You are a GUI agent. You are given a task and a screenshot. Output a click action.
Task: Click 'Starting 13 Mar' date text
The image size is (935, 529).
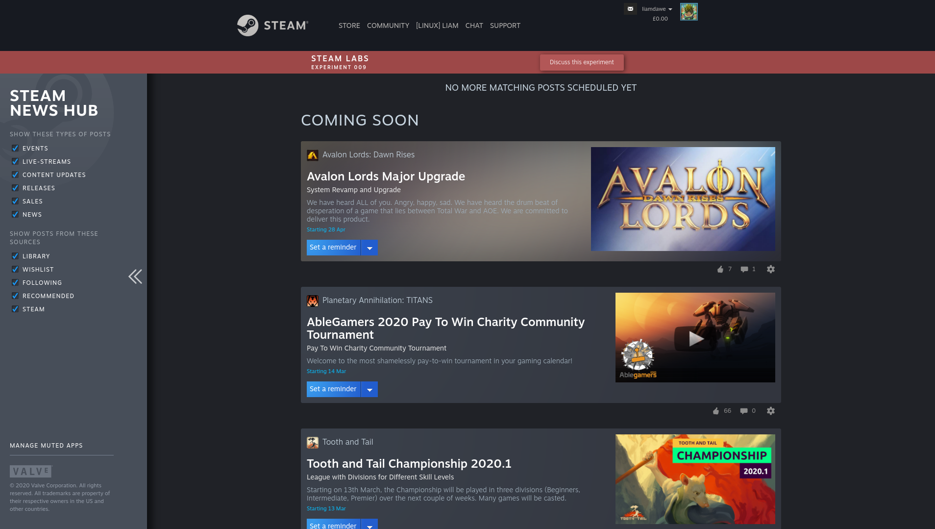(x=326, y=508)
